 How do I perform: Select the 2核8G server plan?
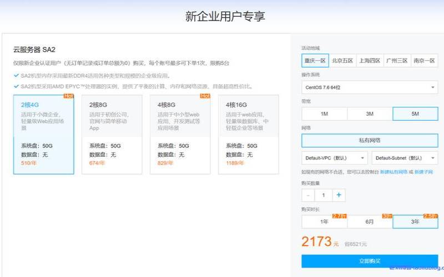(112, 135)
